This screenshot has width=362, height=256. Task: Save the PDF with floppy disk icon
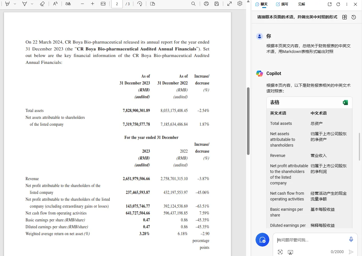(217, 4)
